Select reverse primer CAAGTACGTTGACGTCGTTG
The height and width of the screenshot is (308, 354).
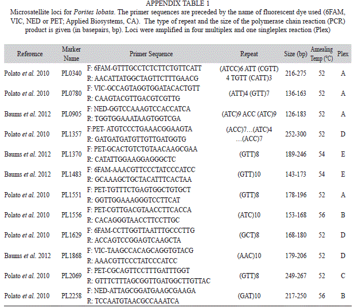[137, 99]
